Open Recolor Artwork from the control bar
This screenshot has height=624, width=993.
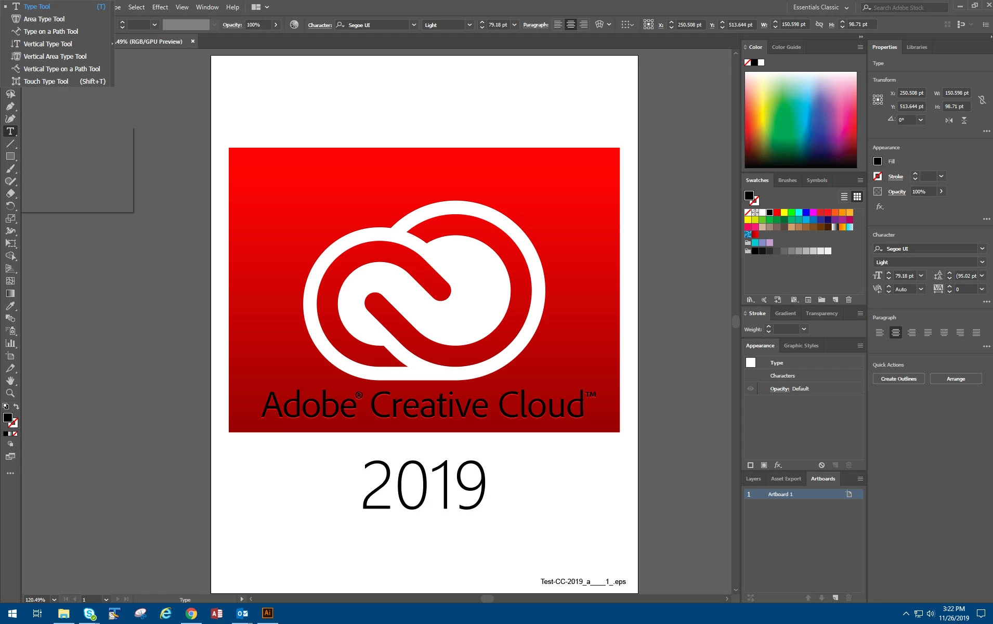pyautogui.click(x=294, y=24)
